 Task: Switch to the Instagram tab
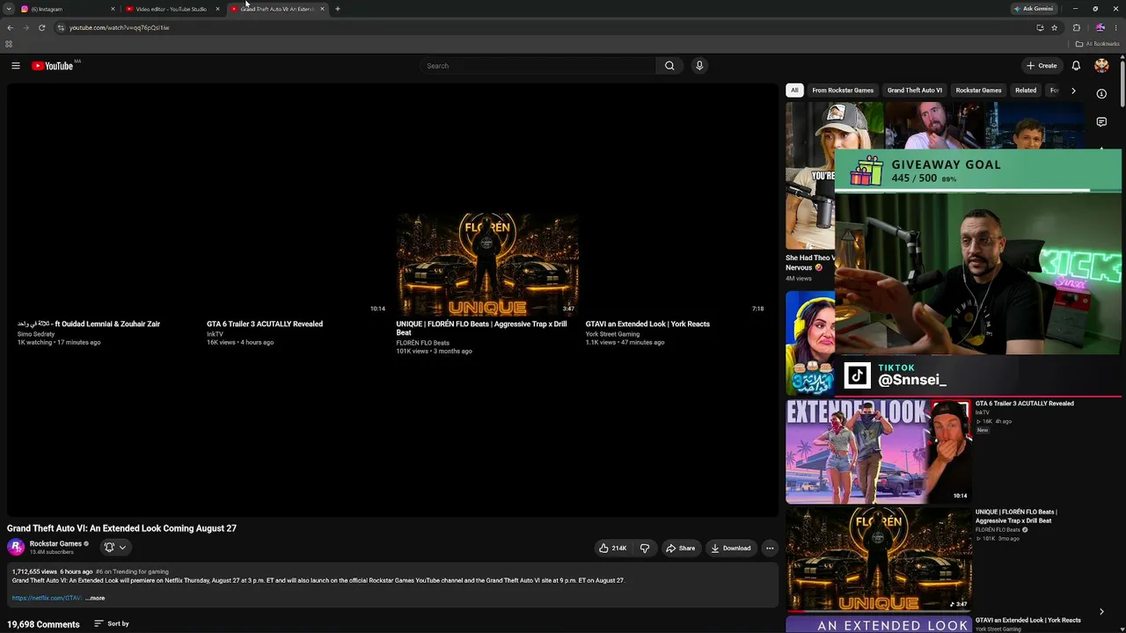pos(66,9)
